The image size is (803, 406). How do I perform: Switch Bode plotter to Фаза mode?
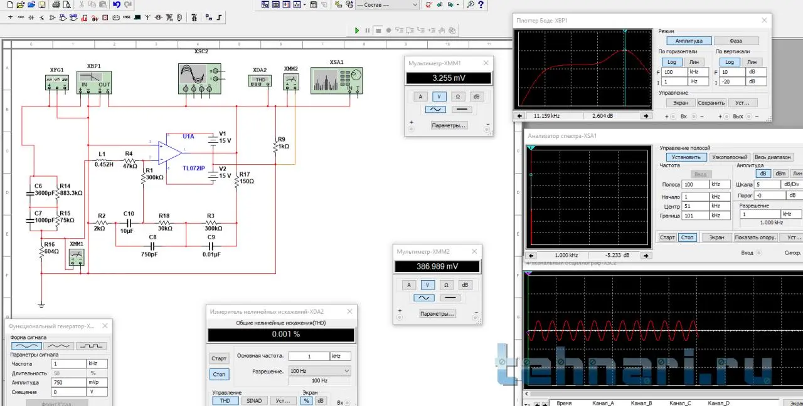[736, 41]
